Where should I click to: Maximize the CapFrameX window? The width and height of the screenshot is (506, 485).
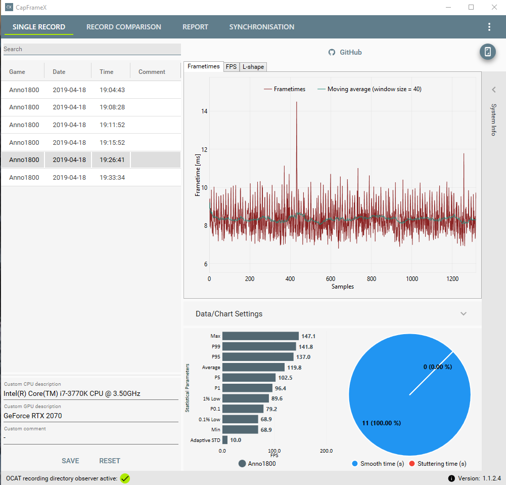click(x=471, y=7)
